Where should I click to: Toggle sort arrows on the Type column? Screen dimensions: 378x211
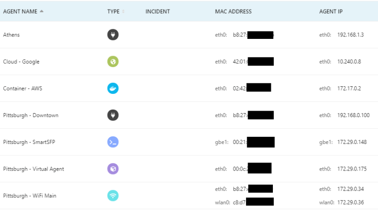123,11
